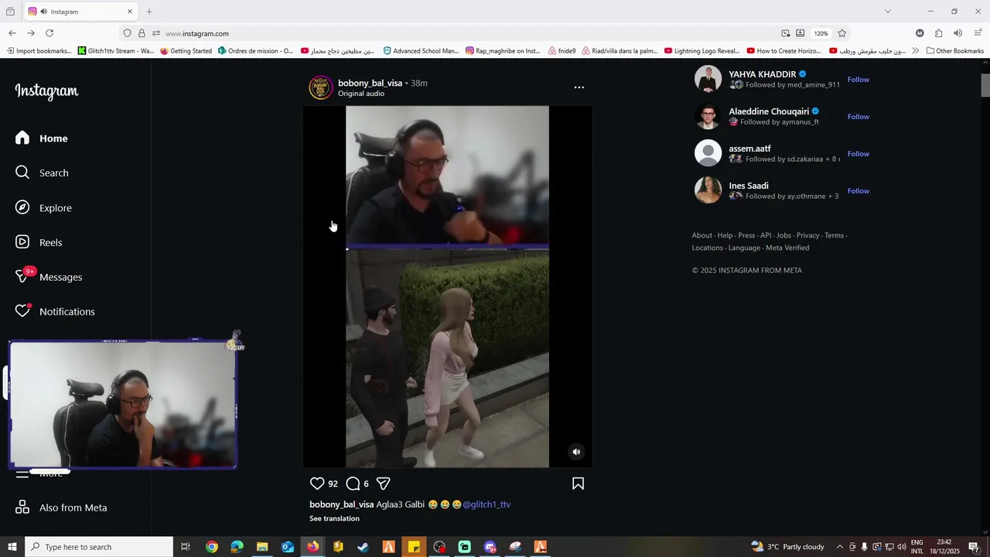Open Lightning Logo Reveal bookmark
Screen dimensions: 990x557
pyautogui.click(x=702, y=51)
